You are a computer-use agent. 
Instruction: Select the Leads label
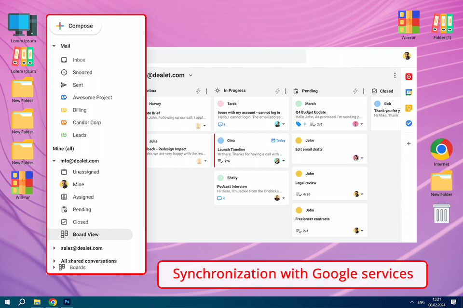click(80, 135)
